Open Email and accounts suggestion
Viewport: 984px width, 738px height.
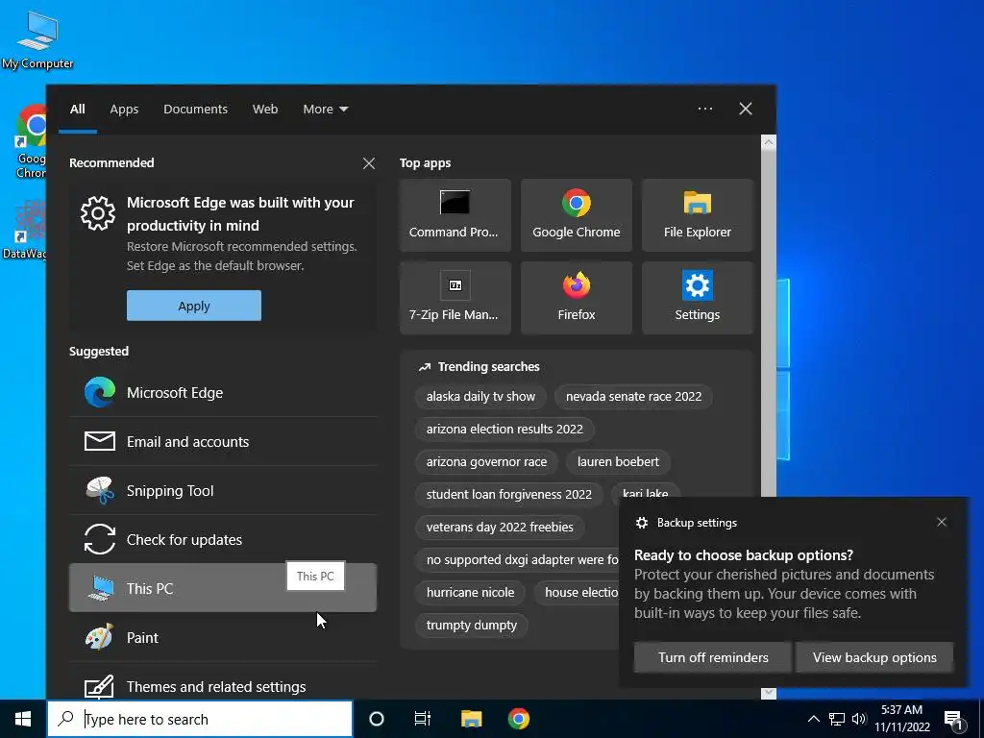[x=223, y=441]
